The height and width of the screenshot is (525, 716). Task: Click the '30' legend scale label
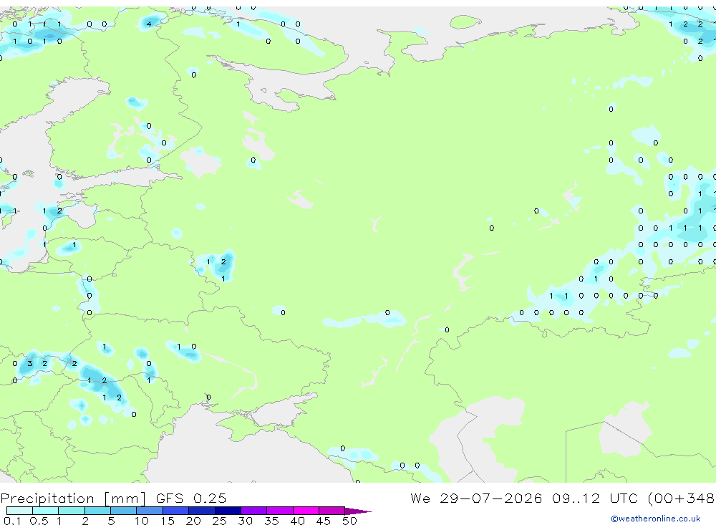(245, 521)
